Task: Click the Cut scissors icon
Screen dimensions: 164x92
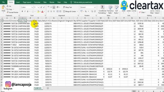Action: [7, 6]
